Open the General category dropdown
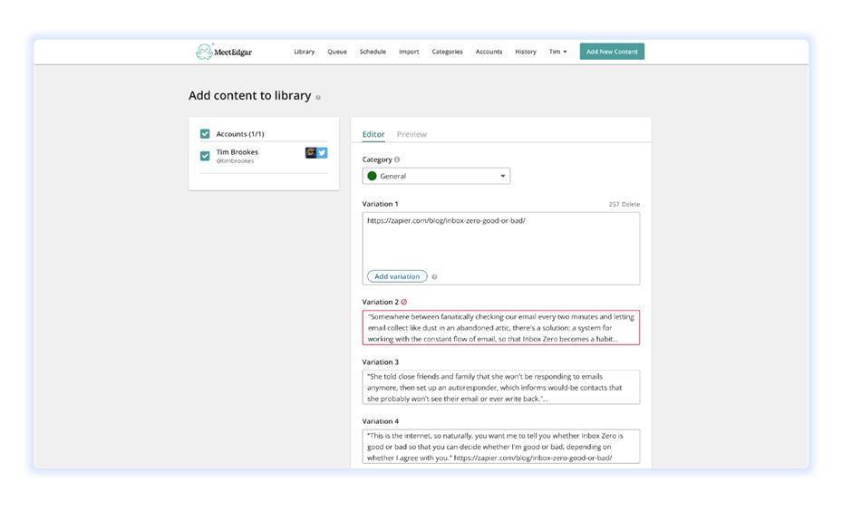 point(436,177)
